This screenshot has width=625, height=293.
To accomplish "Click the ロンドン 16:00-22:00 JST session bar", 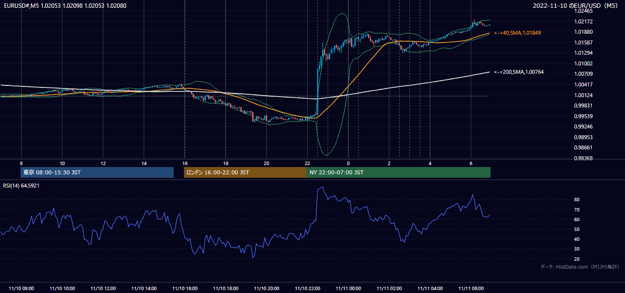I will pyautogui.click(x=245, y=172).
